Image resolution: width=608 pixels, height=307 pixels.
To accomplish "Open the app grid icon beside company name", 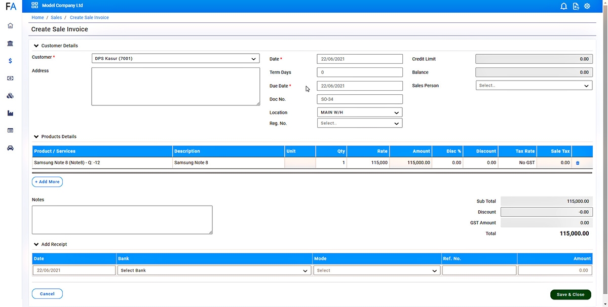I will coord(34,6).
